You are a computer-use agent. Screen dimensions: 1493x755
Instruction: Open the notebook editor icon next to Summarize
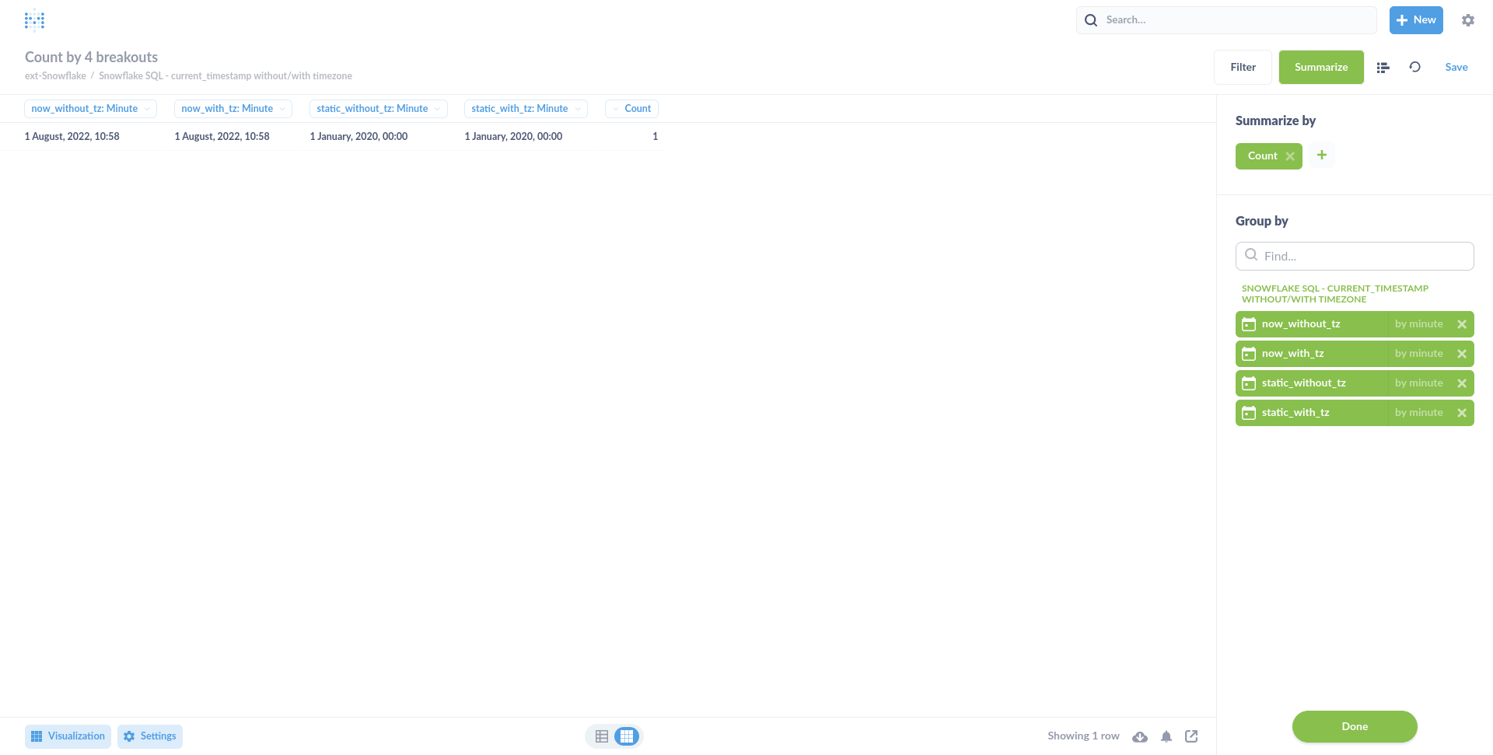click(x=1383, y=67)
